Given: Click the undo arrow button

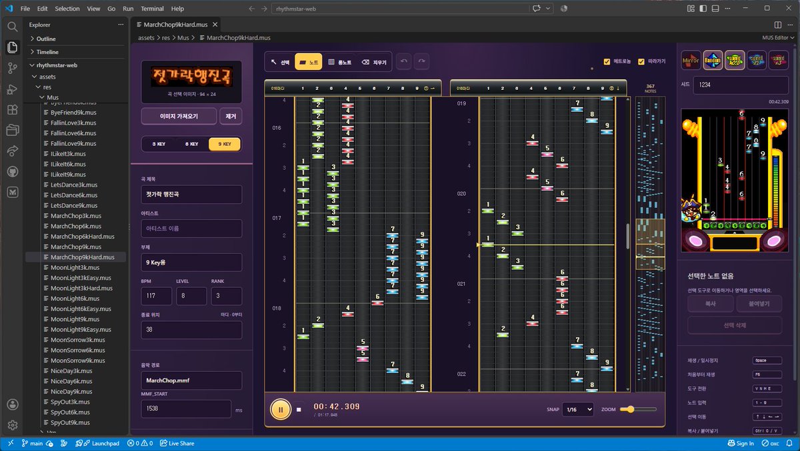Looking at the screenshot, I should pos(403,62).
